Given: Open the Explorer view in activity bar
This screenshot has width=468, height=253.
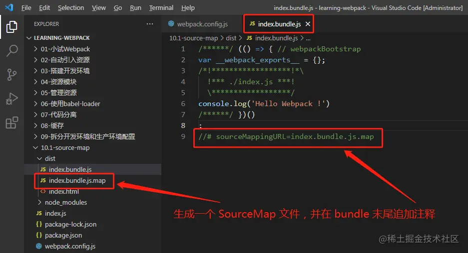Looking at the screenshot, I should [11, 27].
